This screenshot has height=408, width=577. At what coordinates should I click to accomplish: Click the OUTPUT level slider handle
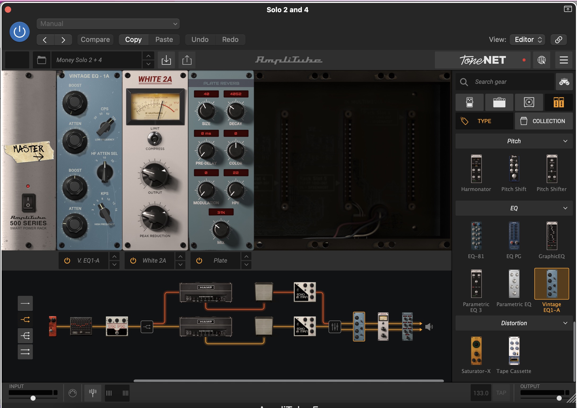coord(559,398)
